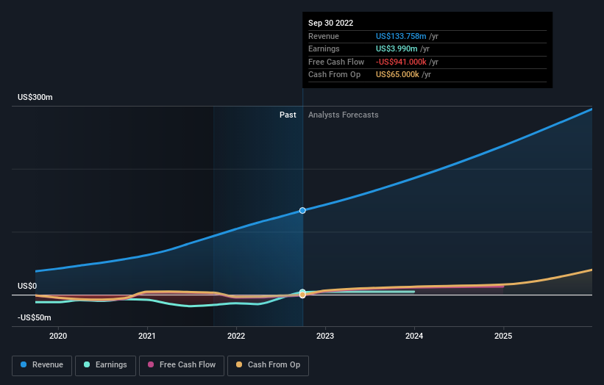Toggle the Cash From Op legend button
The width and height of the screenshot is (604, 385).
(268, 365)
